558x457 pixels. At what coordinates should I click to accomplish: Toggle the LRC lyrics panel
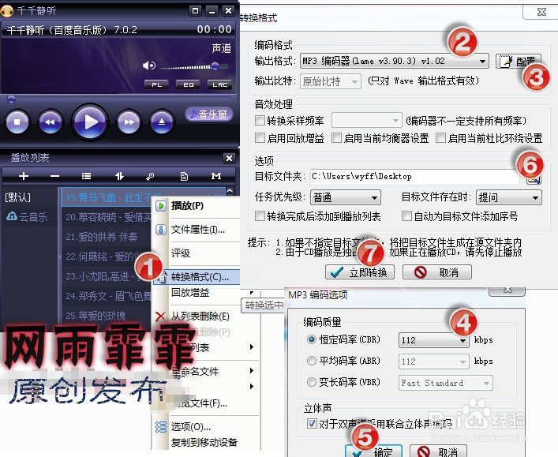[x=220, y=84]
